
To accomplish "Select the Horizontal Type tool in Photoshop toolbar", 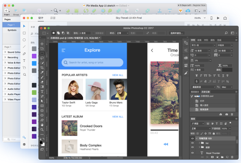I will (42, 92).
